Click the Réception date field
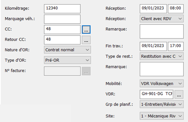Image resolution: width=188 pixels, height=122 pixels. [x=153, y=9]
